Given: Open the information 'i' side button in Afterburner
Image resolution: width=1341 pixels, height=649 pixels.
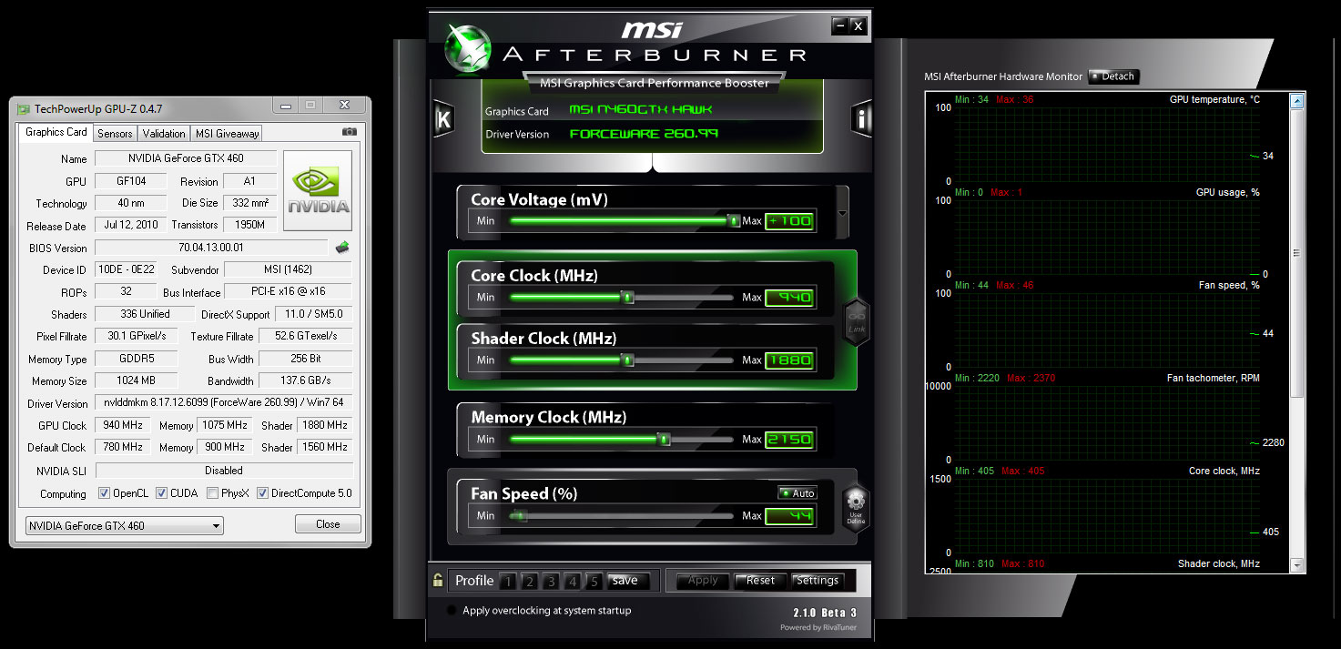Looking at the screenshot, I should pyautogui.click(x=861, y=118).
